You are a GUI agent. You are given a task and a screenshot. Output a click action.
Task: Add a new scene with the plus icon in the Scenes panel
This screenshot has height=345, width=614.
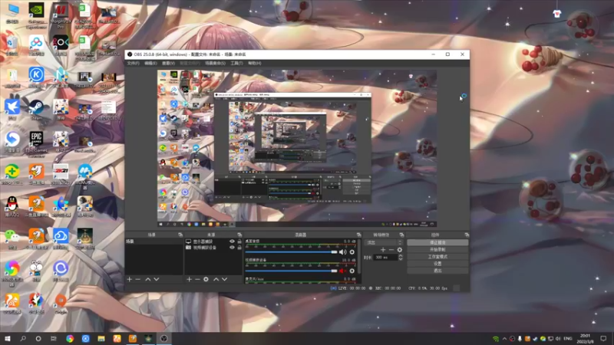pyautogui.click(x=129, y=279)
